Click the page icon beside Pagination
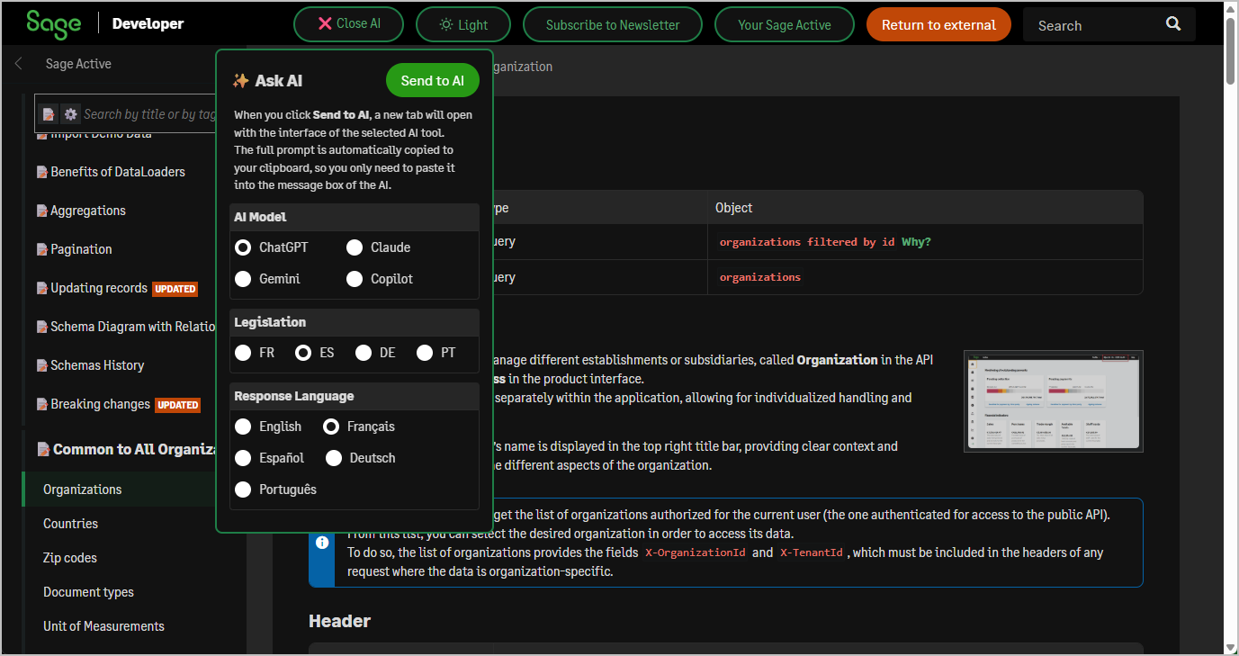Screen dimensions: 1239x656 [42, 249]
